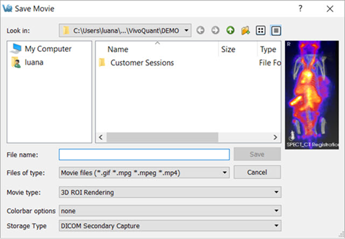Click the Forward navigation arrow icon
Screen dimensions: 345x239
click(x=215, y=31)
